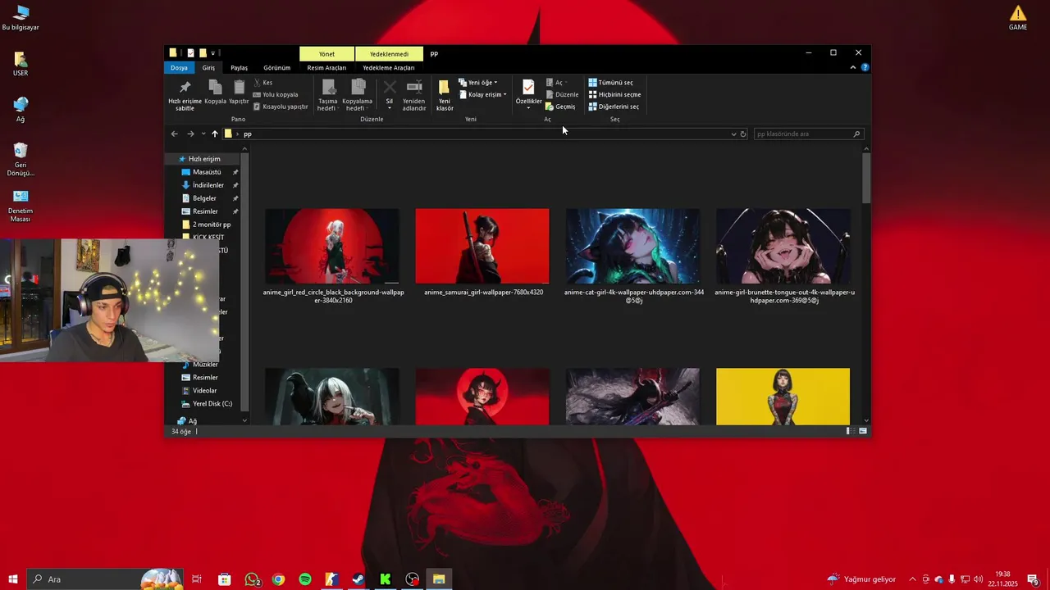1050x590 pixels.
Task: Select anime_samurai_girl-wallpaper-7680x4320 thumbnail
Action: 482,246
